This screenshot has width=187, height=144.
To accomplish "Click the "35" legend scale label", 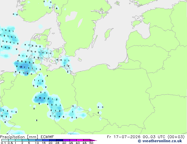I will click(x=71, y=143).
